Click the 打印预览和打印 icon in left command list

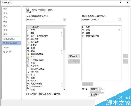pos(28,60)
